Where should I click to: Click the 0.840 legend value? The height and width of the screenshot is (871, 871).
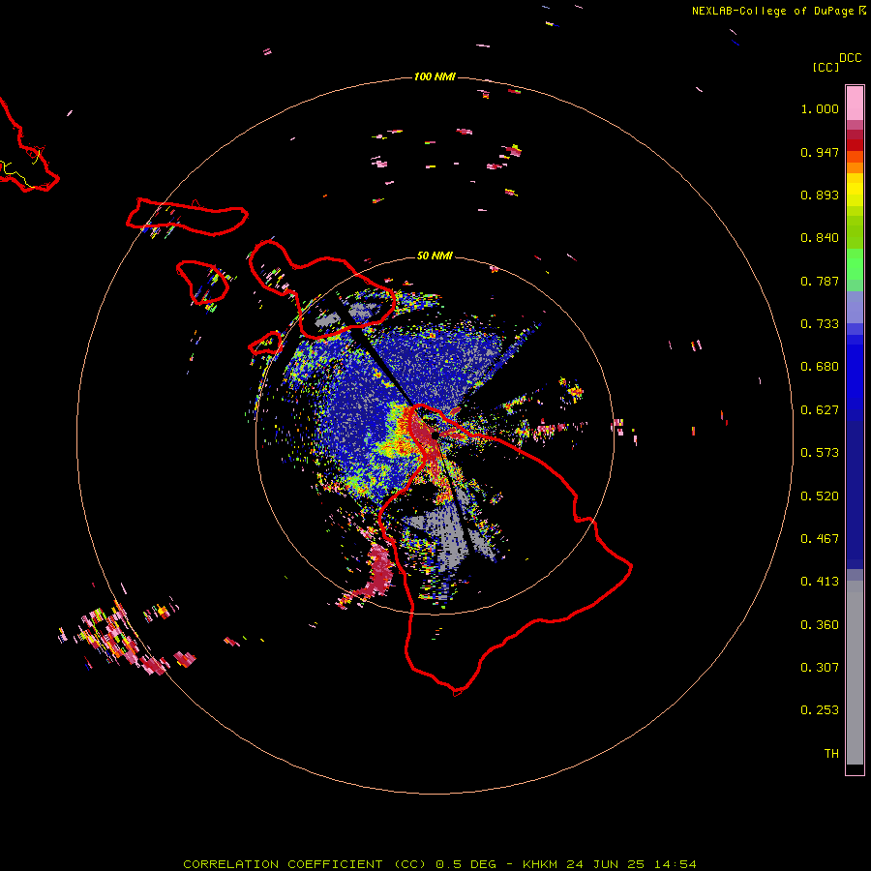(820, 238)
